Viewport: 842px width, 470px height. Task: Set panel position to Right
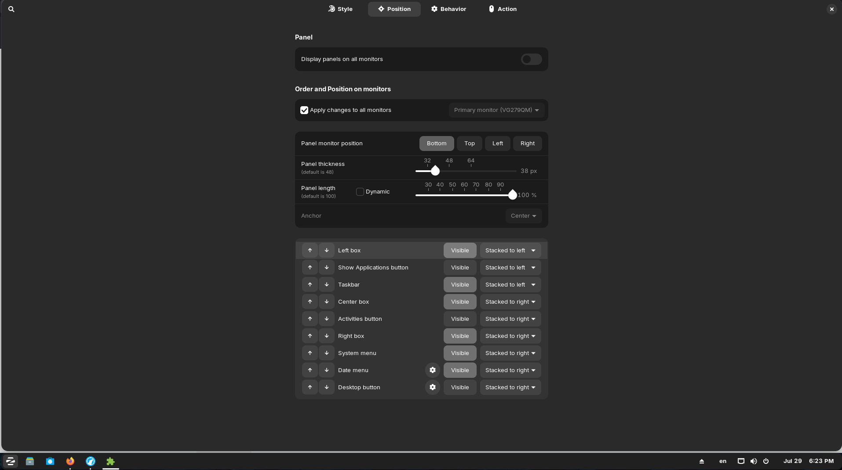point(528,144)
